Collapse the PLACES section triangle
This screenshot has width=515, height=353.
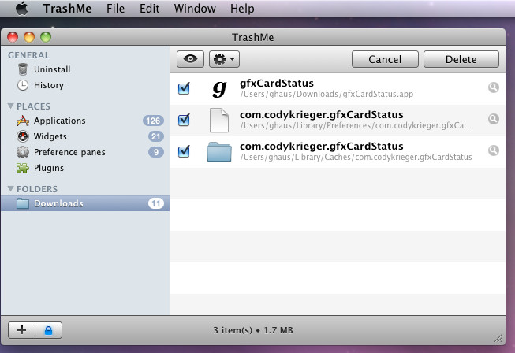[x=11, y=106]
